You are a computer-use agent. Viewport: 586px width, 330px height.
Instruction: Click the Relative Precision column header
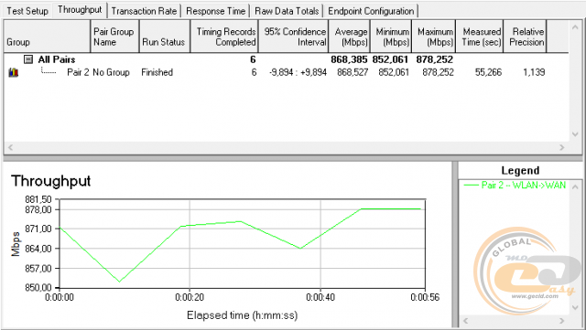[525, 37]
